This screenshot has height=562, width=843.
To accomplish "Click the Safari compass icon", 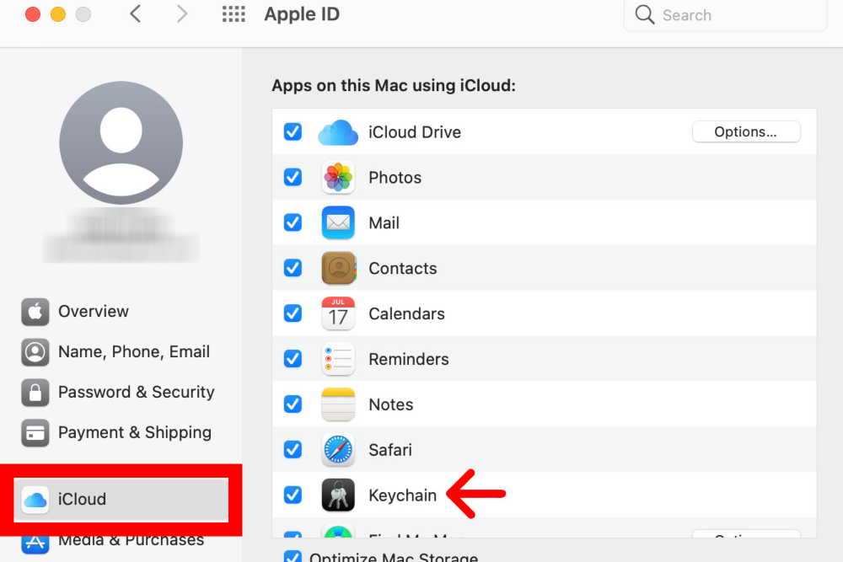I will (x=338, y=449).
